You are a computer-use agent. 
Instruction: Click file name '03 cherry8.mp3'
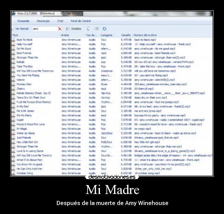pos(144,89)
